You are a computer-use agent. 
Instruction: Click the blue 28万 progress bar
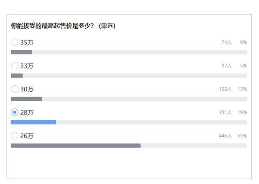[x=33, y=122]
